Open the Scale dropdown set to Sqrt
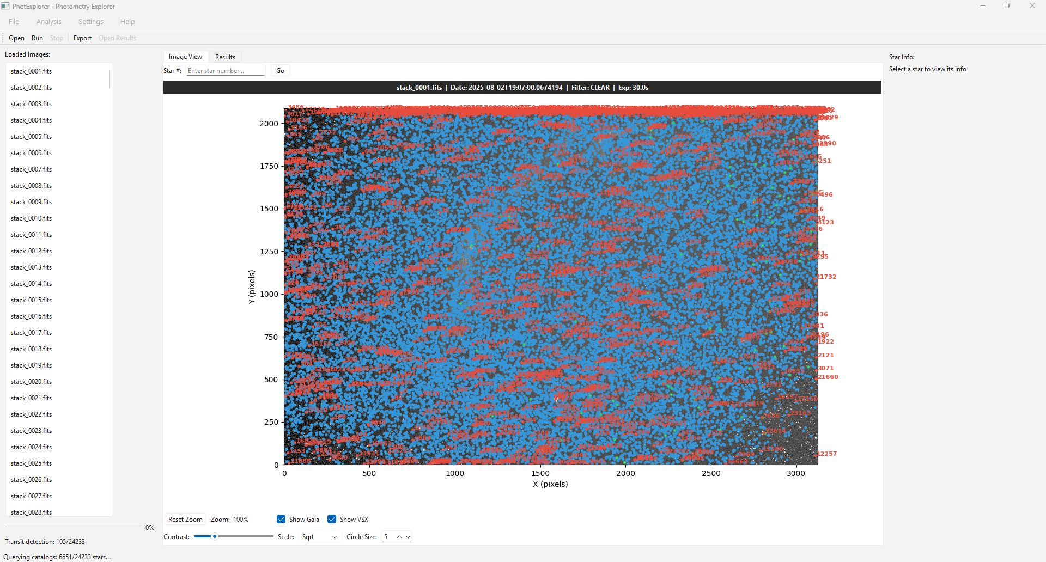Viewport: 1046px width, 562px height. click(x=319, y=537)
